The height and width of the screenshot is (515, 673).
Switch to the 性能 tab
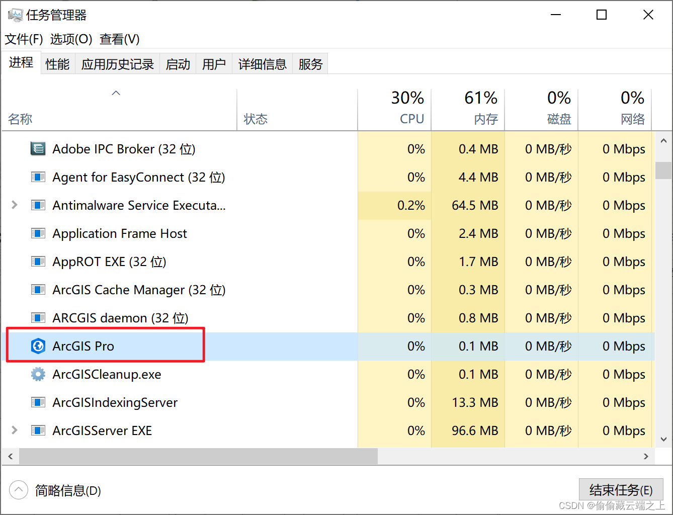pyautogui.click(x=57, y=64)
